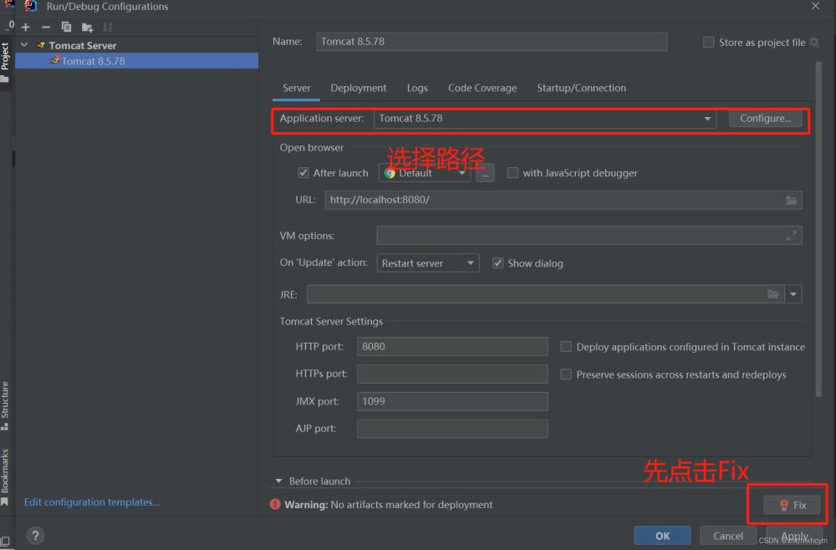The width and height of the screenshot is (836, 550).
Task: Open the JRE dropdown arrow
Action: (793, 294)
